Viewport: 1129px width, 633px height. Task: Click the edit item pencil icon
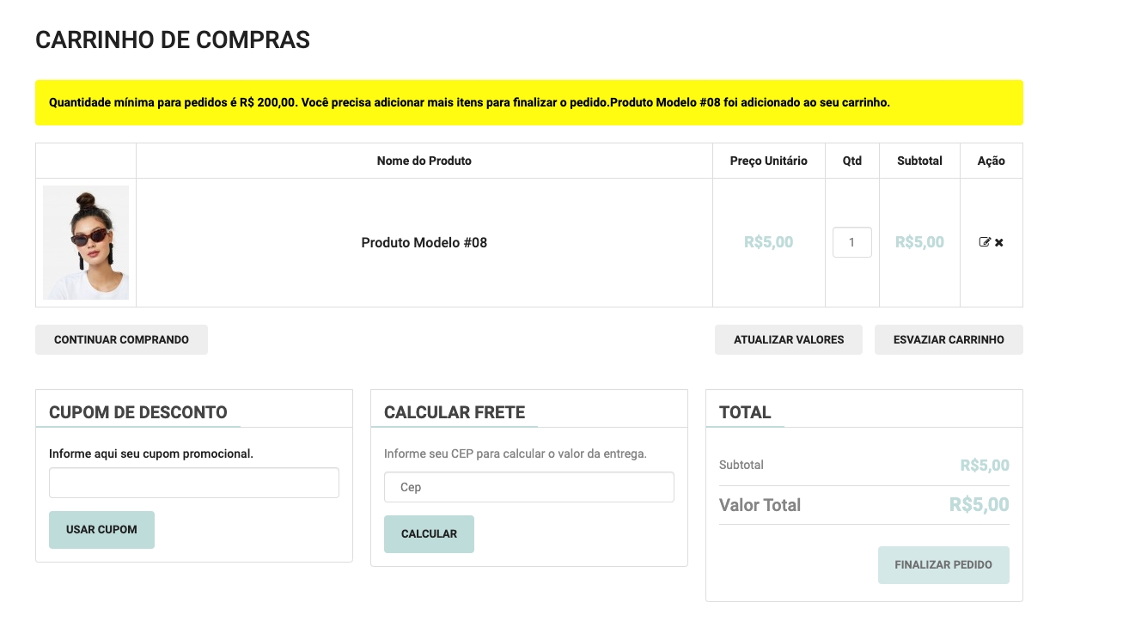(985, 242)
